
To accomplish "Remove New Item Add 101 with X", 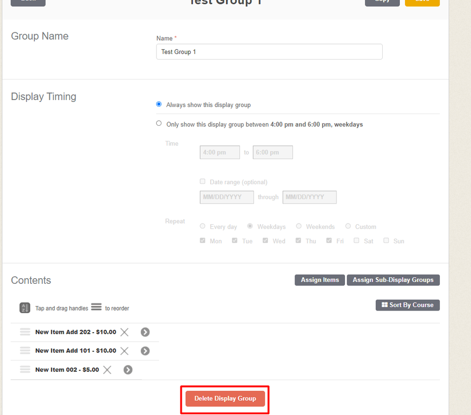I will [x=125, y=351].
